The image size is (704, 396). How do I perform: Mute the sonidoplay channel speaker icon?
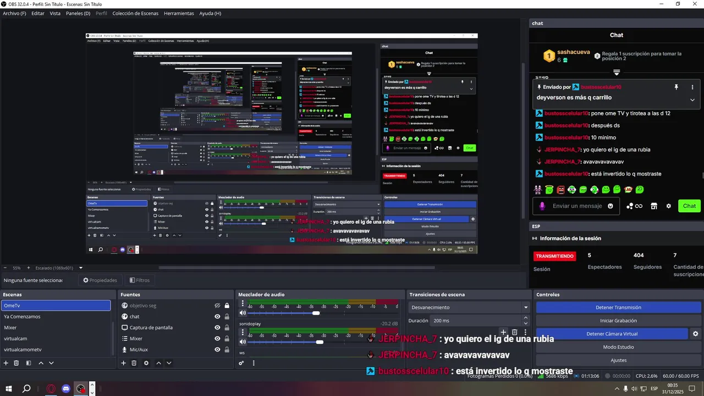click(x=243, y=342)
